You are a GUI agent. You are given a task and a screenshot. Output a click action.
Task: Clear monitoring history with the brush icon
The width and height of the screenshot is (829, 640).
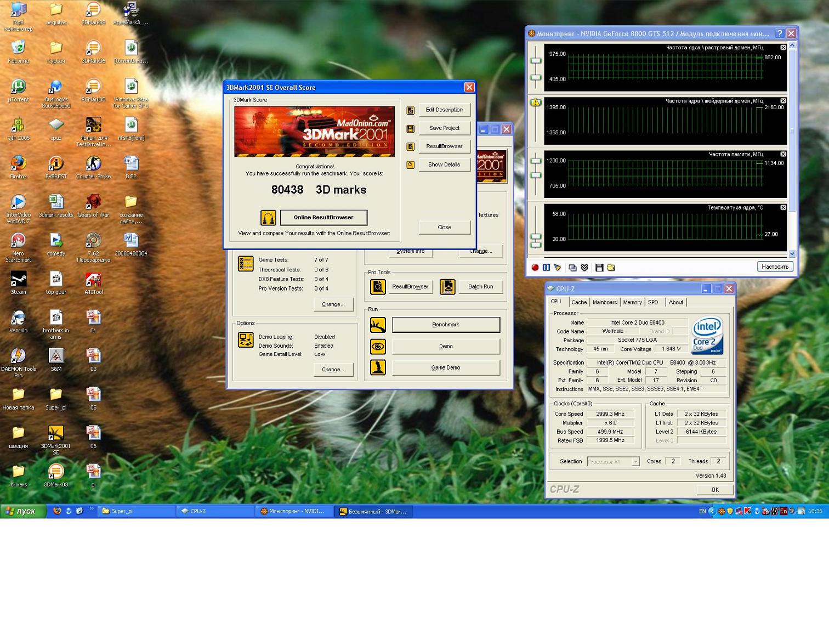tap(558, 267)
